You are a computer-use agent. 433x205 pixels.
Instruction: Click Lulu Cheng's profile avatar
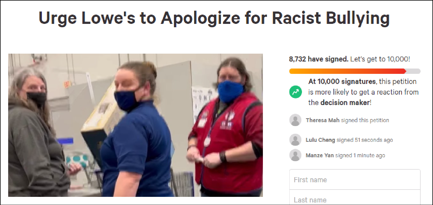point(295,140)
